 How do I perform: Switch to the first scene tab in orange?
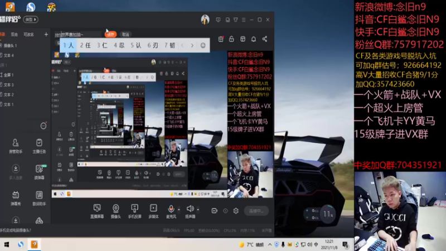coord(3,35)
